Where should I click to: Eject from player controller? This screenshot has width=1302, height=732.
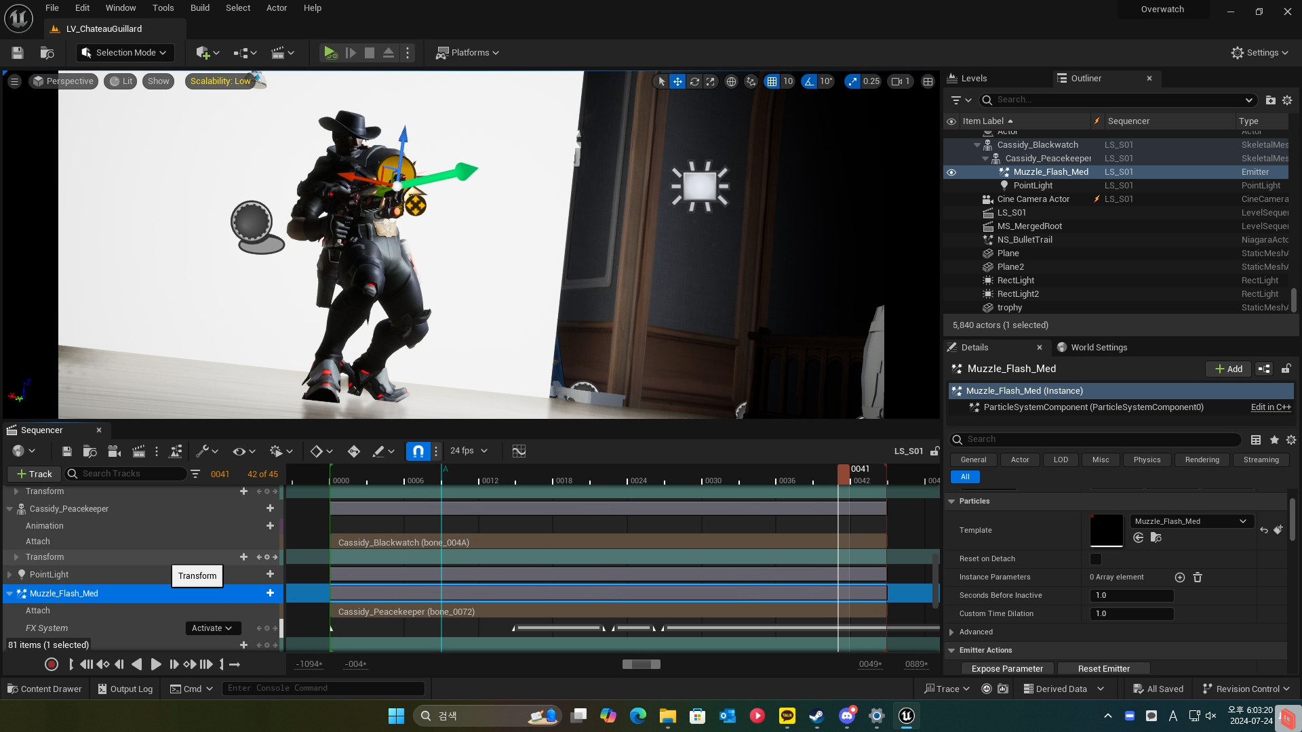click(389, 53)
